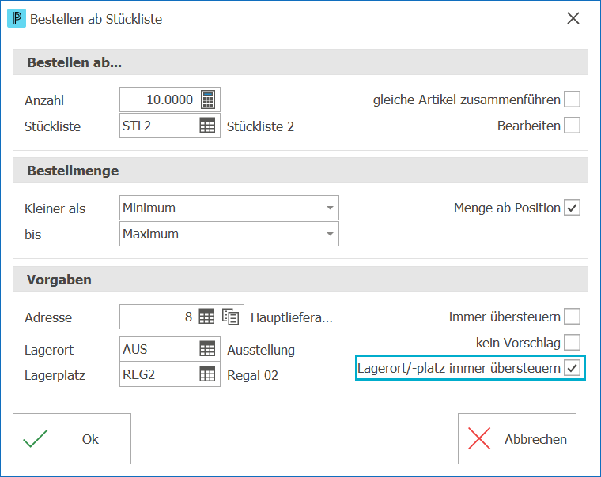Enable the Bearbeiten checkbox
The width and height of the screenshot is (601, 477).
tap(572, 126)
